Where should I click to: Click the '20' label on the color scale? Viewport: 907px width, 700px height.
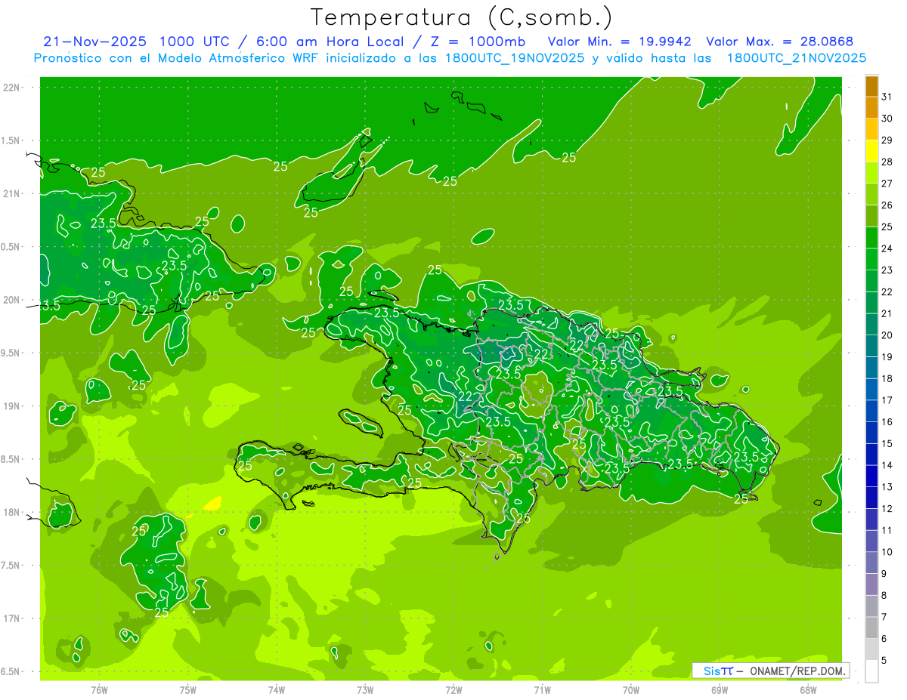coord(887,335)
